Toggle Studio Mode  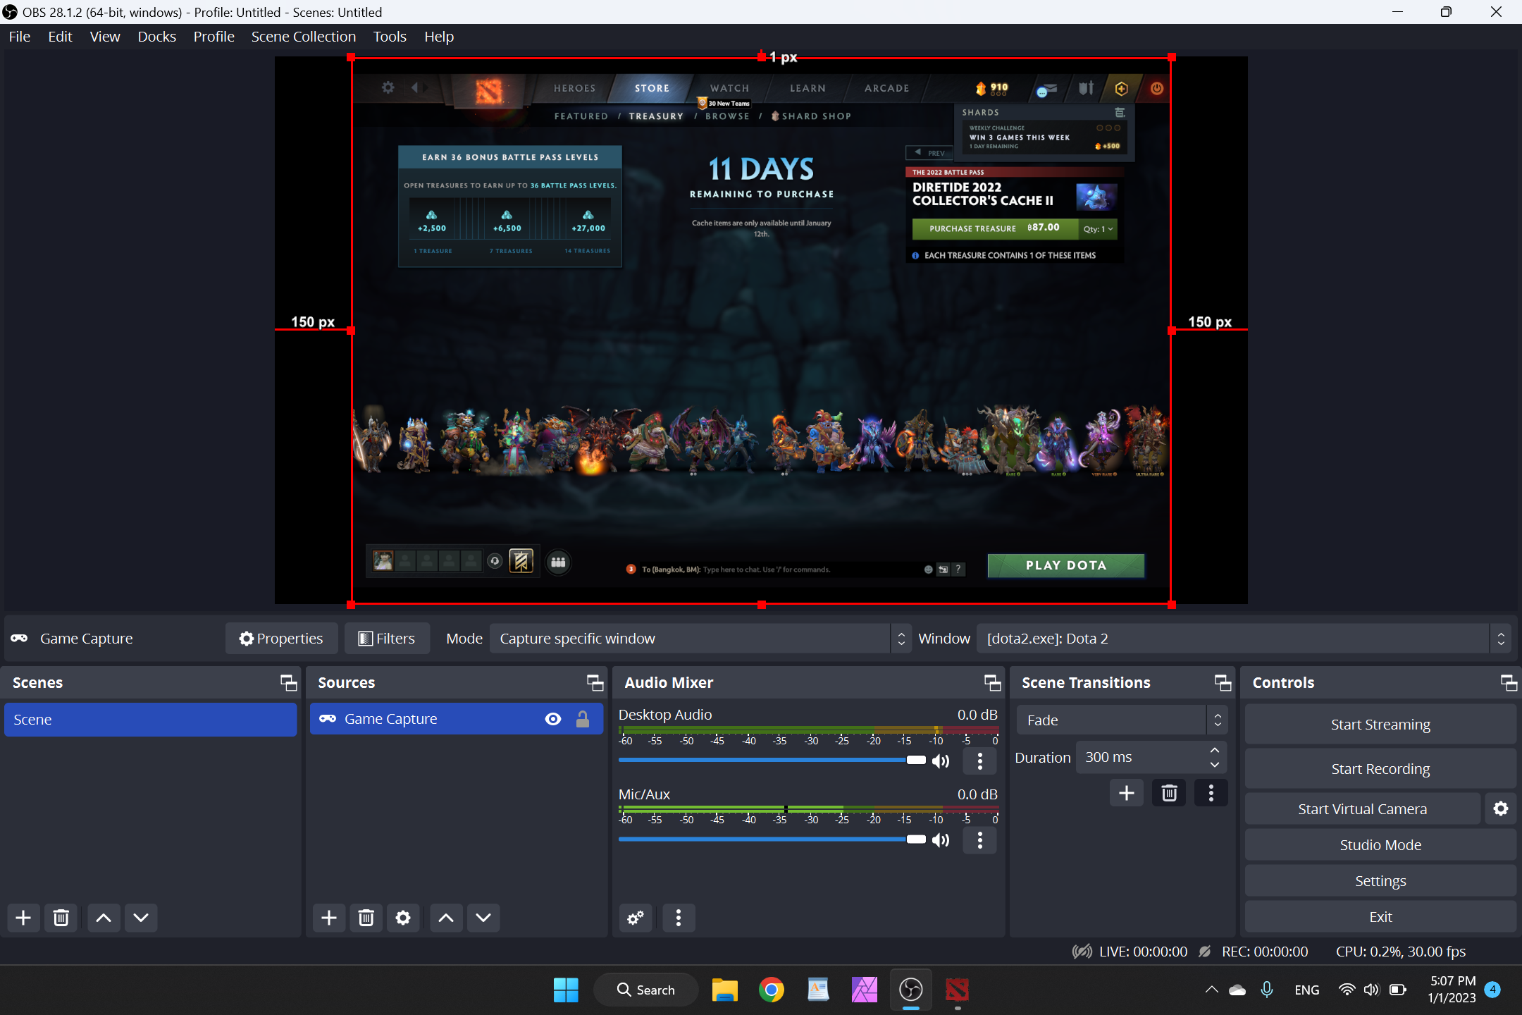1380,845
